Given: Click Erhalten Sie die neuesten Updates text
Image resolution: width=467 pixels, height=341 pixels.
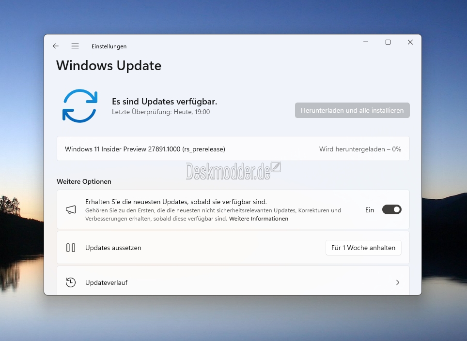Looking at the screenshot, I should point(176,202).
